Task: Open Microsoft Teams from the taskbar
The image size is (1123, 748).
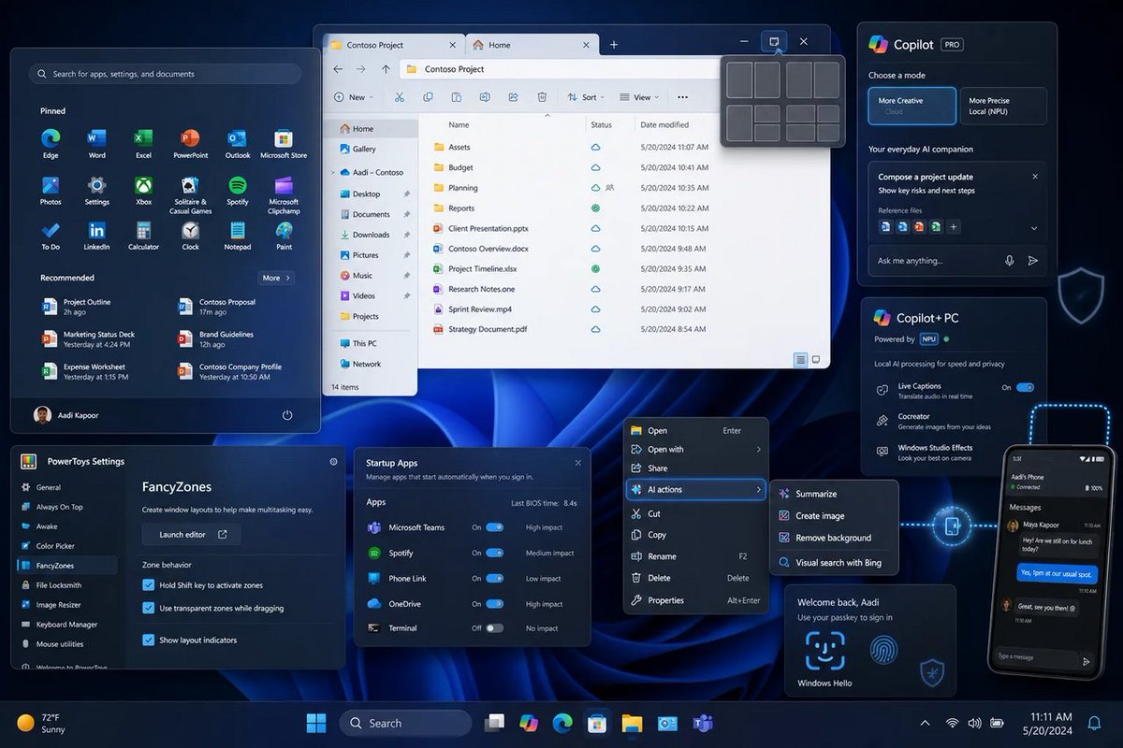Action: (702, 723)
